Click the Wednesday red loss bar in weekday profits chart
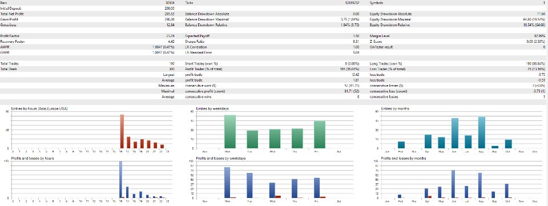This screenshot has height=206, width=548. (x=278, y=196)
